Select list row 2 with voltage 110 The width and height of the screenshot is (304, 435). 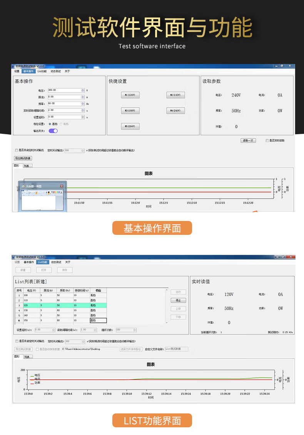[x=61, y=300]
